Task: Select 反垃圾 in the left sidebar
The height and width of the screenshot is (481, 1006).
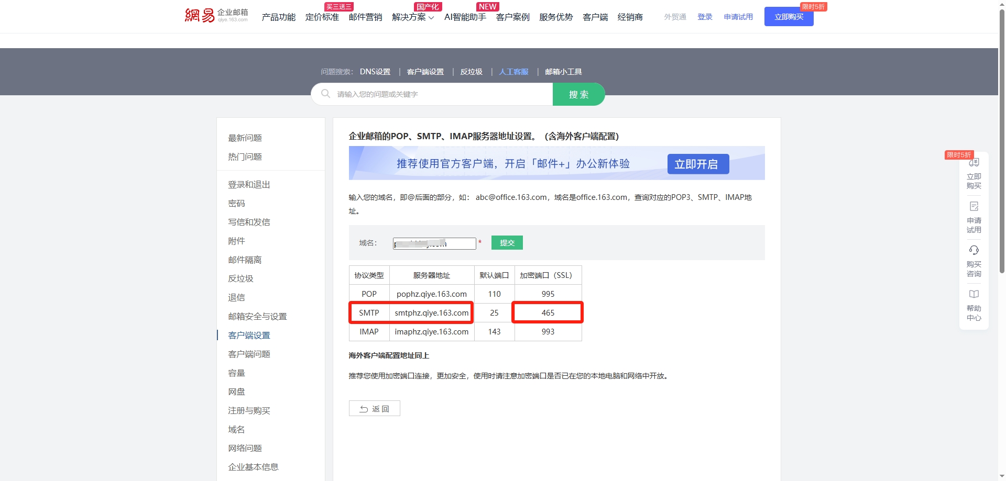Action: 240,278
